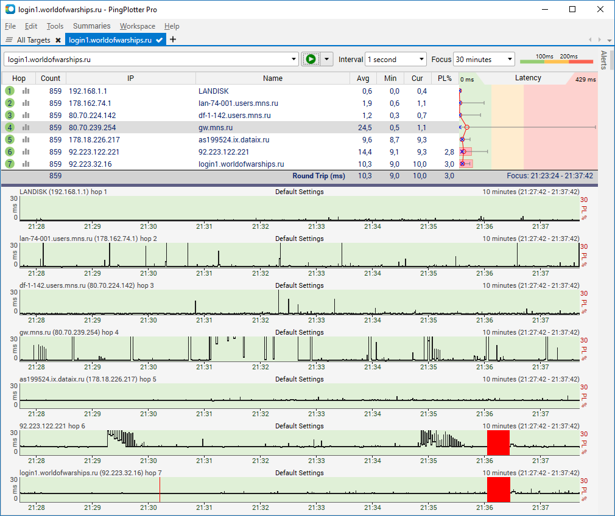Click the red marker line in hop 7 graph

point(160,489)
